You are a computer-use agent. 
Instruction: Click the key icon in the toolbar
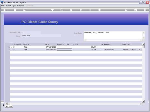coord(6,10)
